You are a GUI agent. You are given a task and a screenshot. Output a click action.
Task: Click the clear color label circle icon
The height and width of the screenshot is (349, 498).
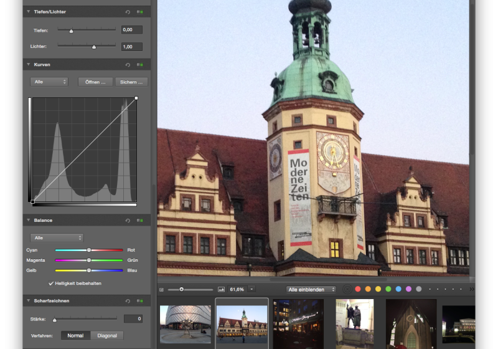347,289
